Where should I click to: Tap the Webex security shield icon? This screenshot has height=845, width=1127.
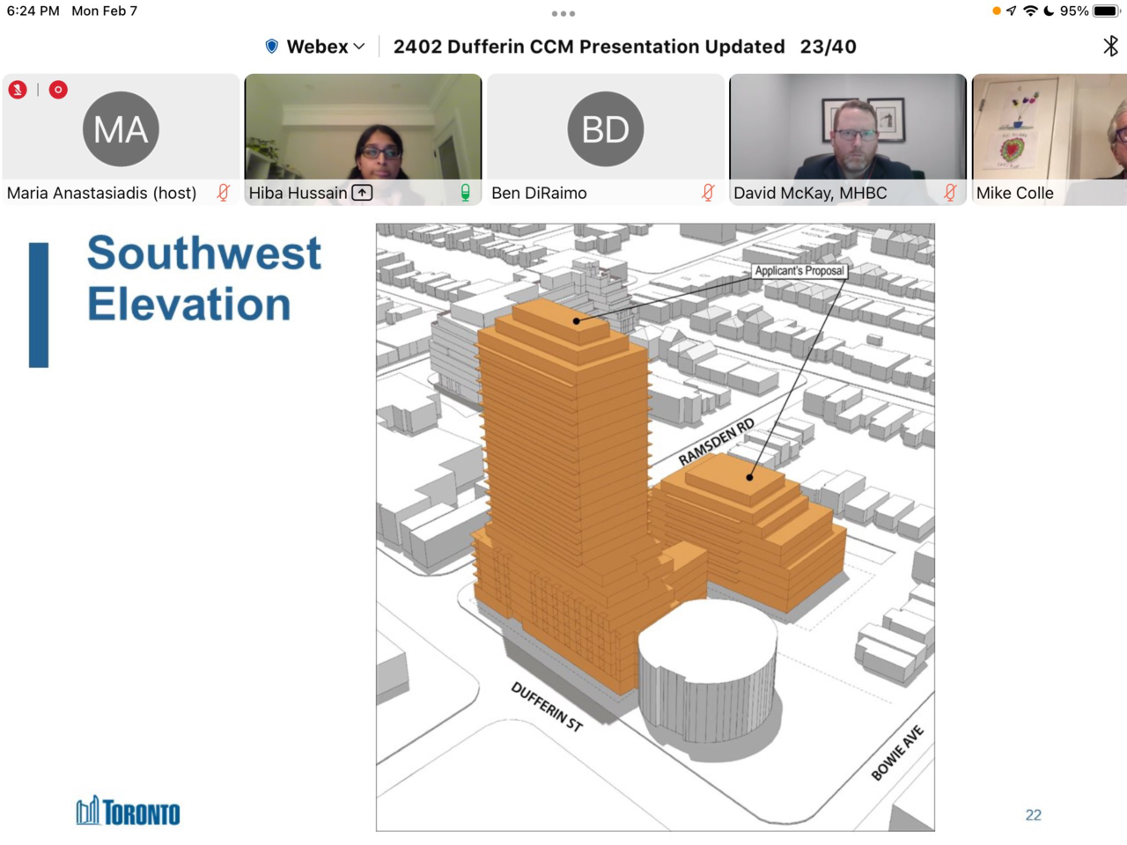pos(272,47)
